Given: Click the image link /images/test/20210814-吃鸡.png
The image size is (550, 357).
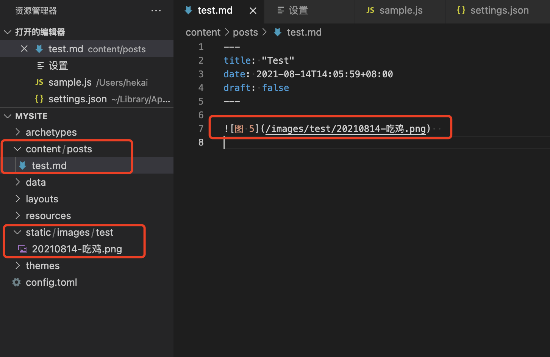Looking at the screenshot, I should tap(345, 128).
